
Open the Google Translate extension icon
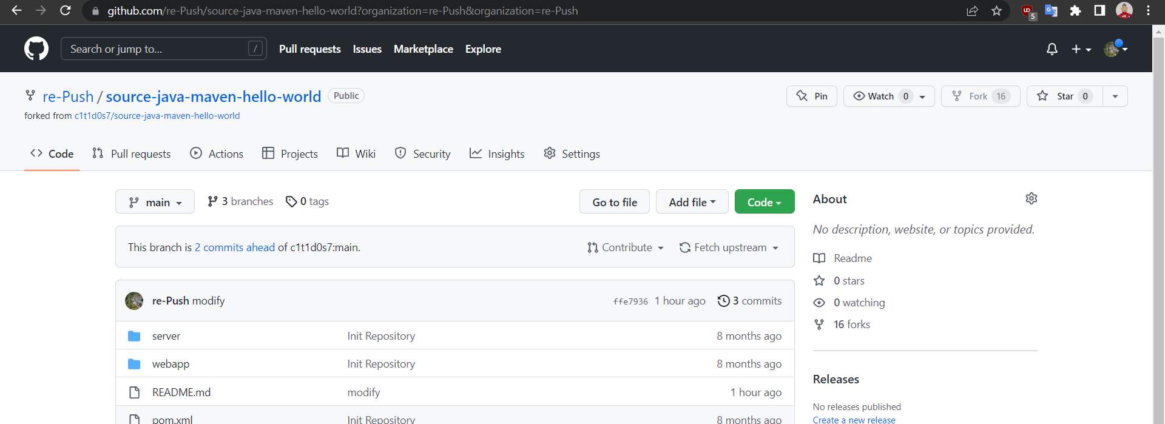point(1051,11)
